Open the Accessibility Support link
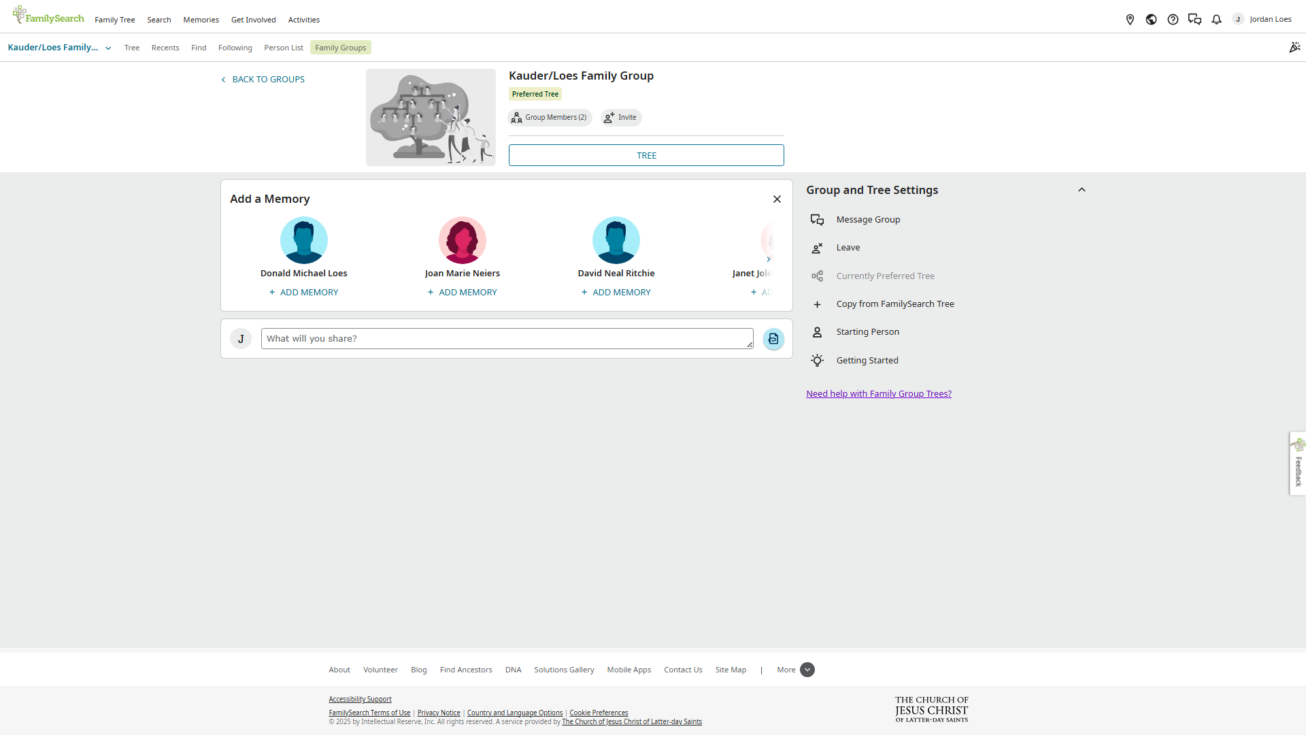The image size is (1306, 735). coord(360,700)
